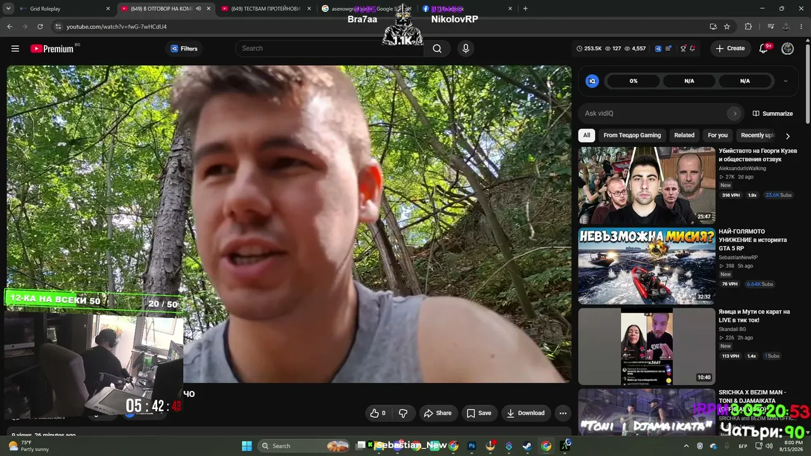Open a new browser tab

(x=525, y=9)
